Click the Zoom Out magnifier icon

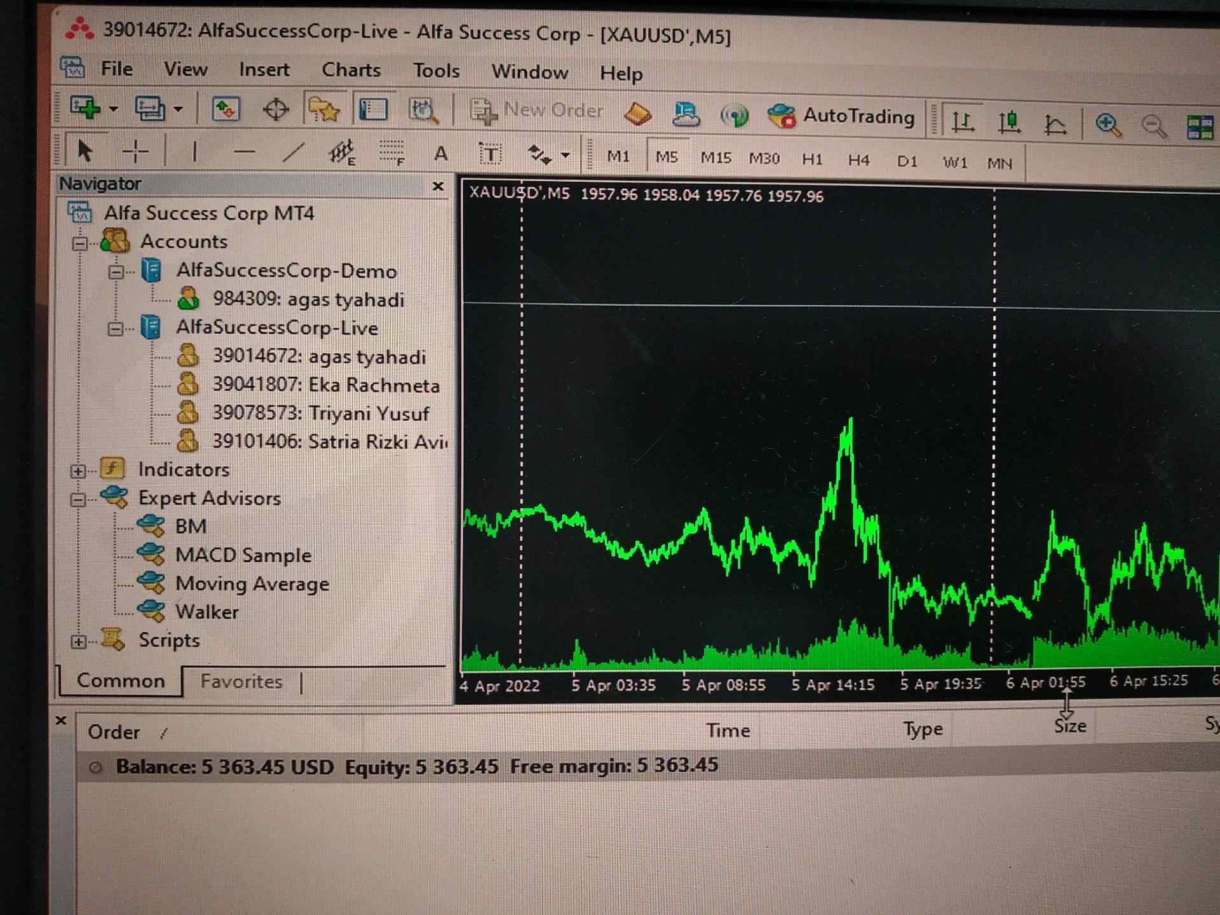1153,126
